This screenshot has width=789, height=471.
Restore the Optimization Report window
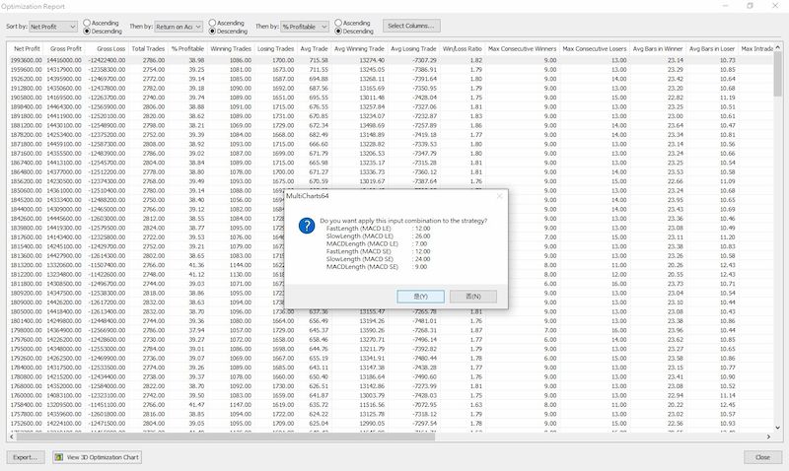point(750,6)
